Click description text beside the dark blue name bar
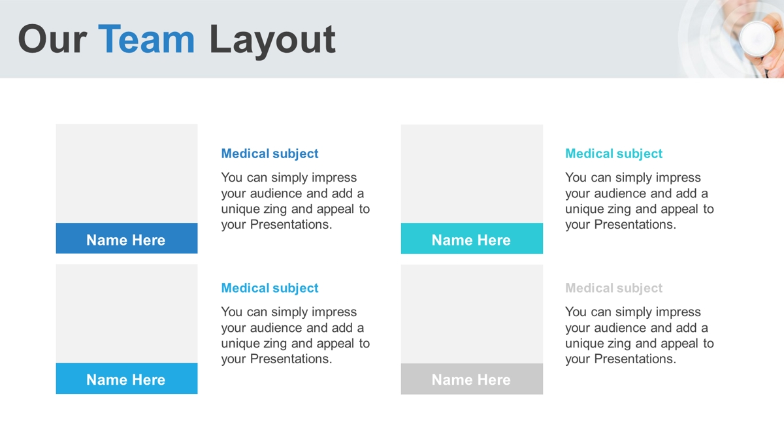This screenshot has height=441, width=784. coord(295,201)
